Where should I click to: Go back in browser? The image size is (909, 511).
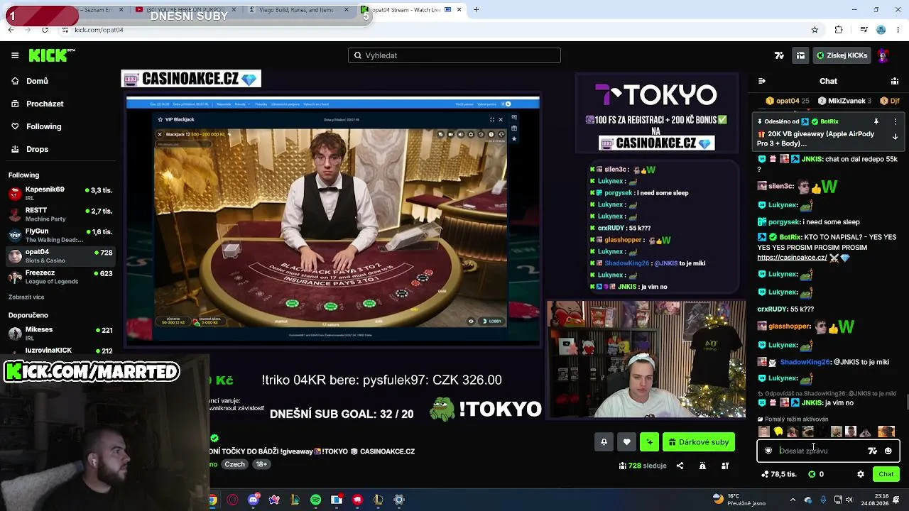pyautogui.click(x=11, y=30)
